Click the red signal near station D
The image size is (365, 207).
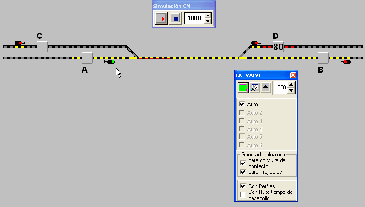click(256, 43)
